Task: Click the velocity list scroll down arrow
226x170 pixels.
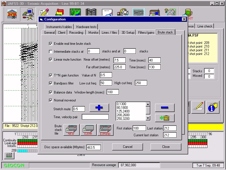Action: coord(148,118)
